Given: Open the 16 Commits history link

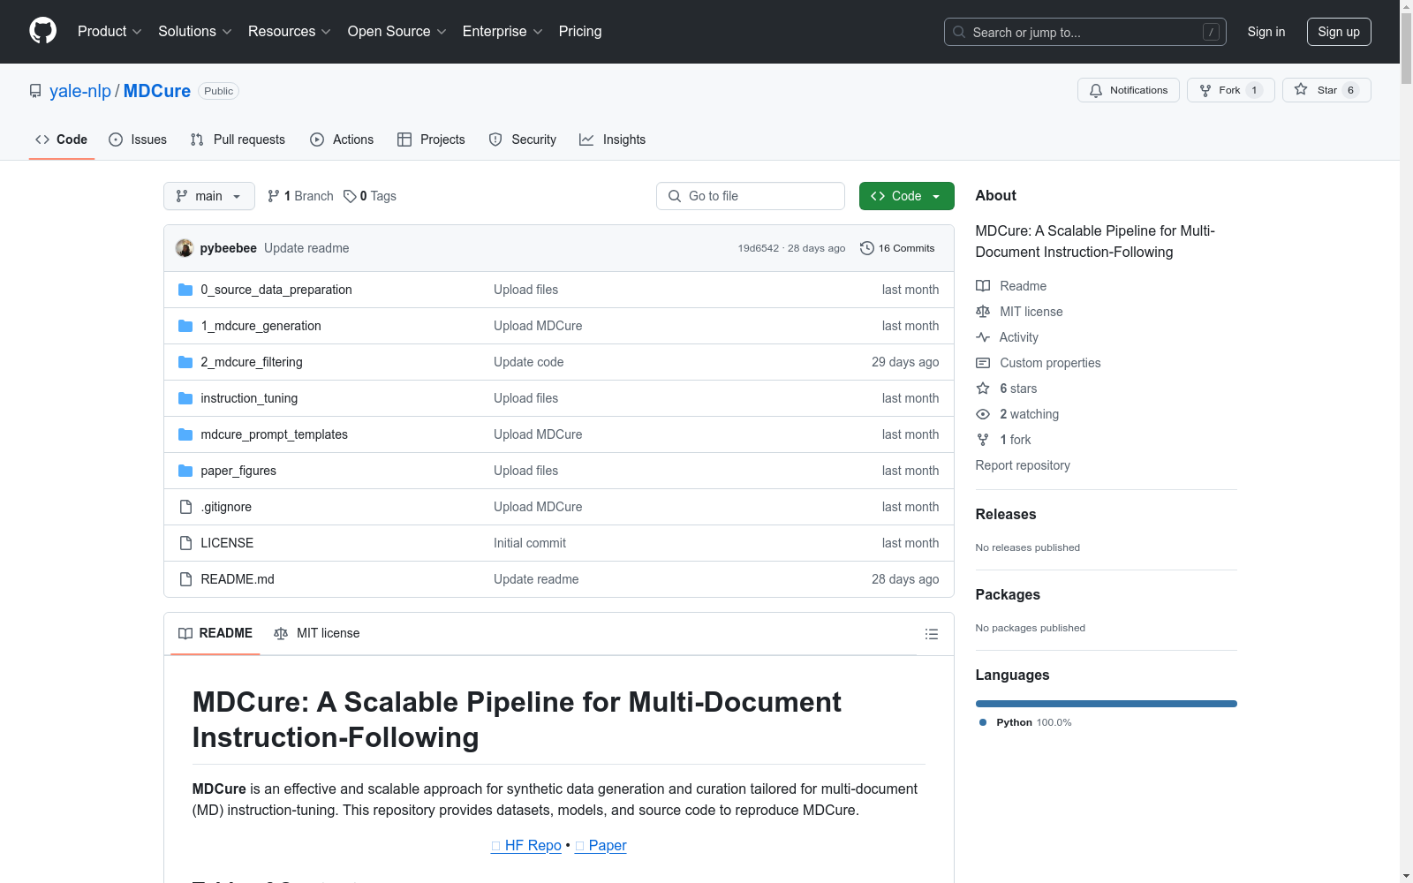Looking at the screenshot, I should 897,248.
